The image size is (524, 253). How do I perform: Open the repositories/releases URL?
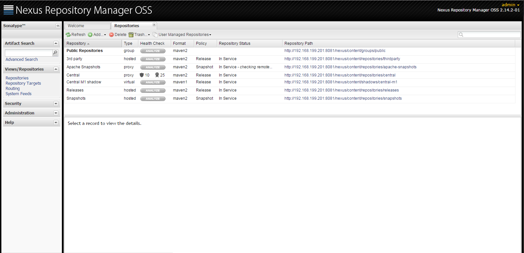click(341, 90)
